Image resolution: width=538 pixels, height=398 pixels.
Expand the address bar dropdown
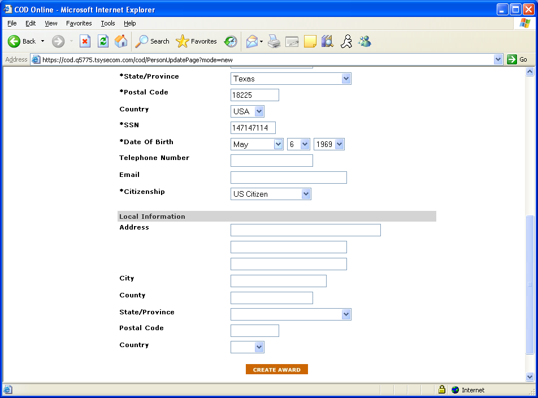pos(498,59)
